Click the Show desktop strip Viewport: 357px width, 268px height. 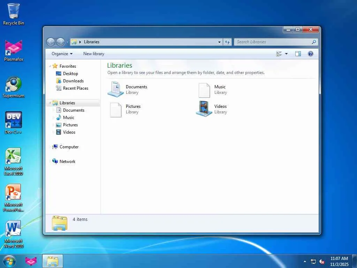click(x=355, y=261)
